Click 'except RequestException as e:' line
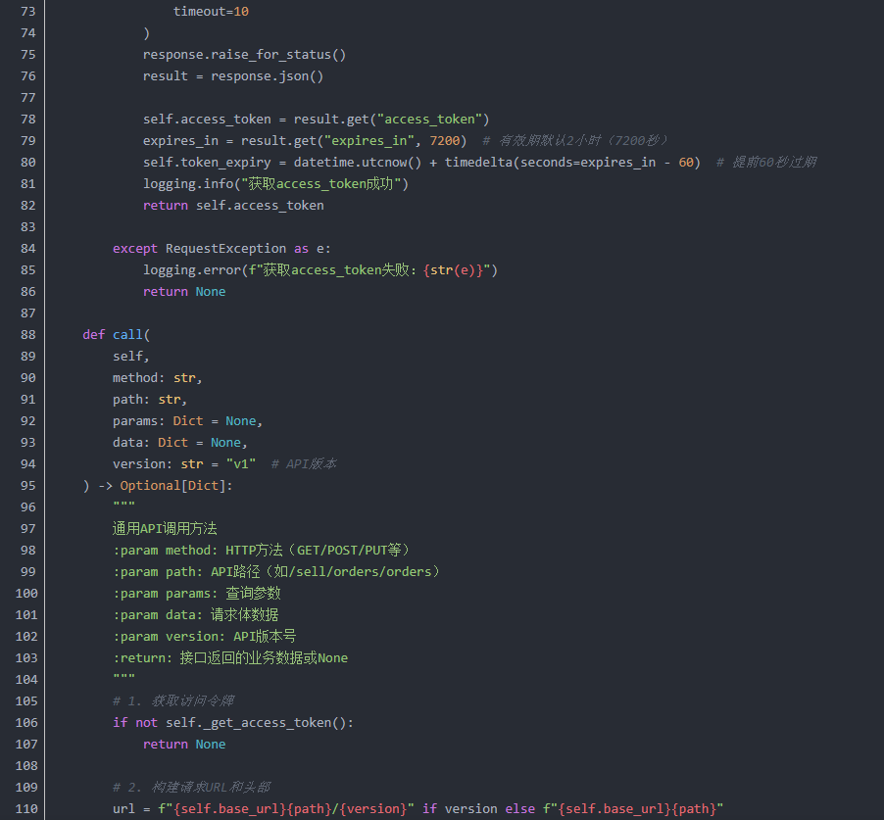The height and width of the screenshot is (820, 884). (x=221, y=248)
